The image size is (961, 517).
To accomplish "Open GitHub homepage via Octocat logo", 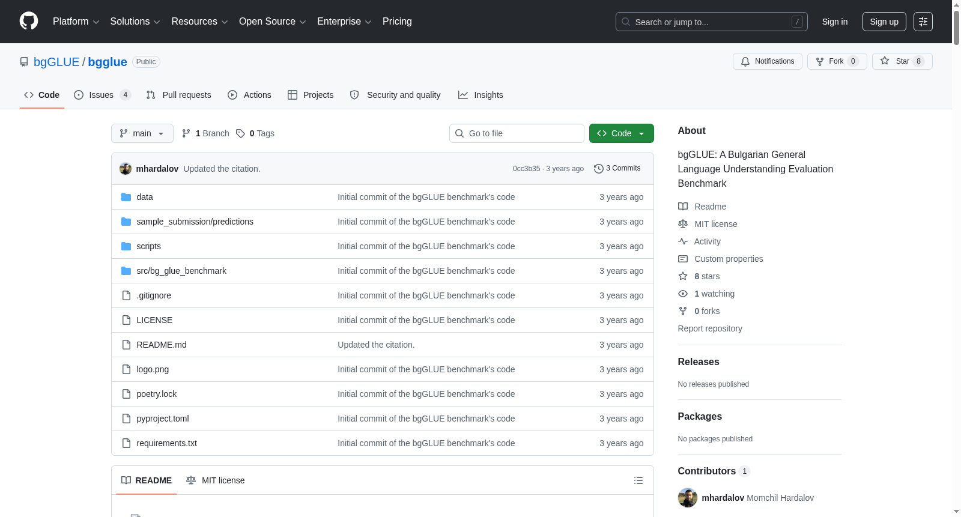I will point(29,21).
